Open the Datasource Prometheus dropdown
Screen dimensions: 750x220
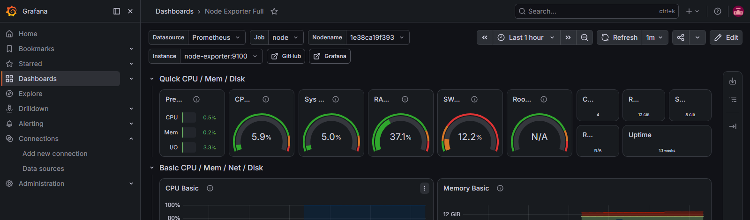pyautogui.click(x=217, y=37)
